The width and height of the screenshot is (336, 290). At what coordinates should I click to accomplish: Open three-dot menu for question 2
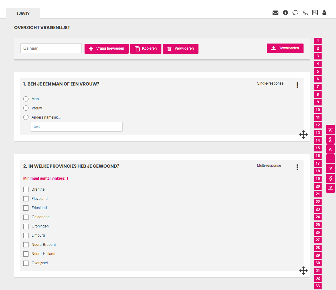297,167
